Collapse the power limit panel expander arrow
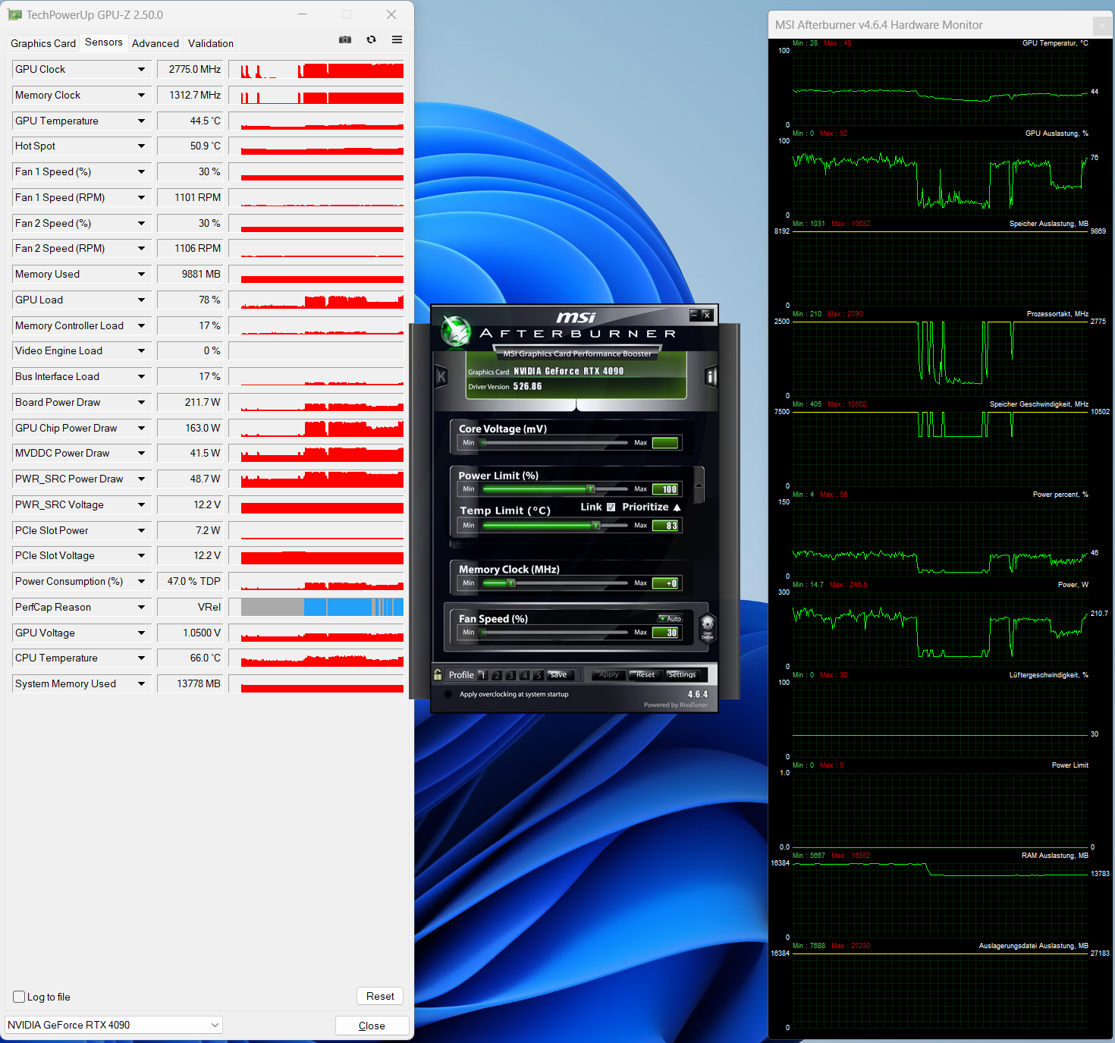The height and width of the screenshot is (1043, 1115). click(x=699, y=485)
